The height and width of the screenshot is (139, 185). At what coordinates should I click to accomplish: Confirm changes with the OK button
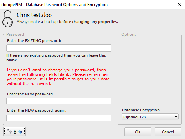tap(138, 132)
